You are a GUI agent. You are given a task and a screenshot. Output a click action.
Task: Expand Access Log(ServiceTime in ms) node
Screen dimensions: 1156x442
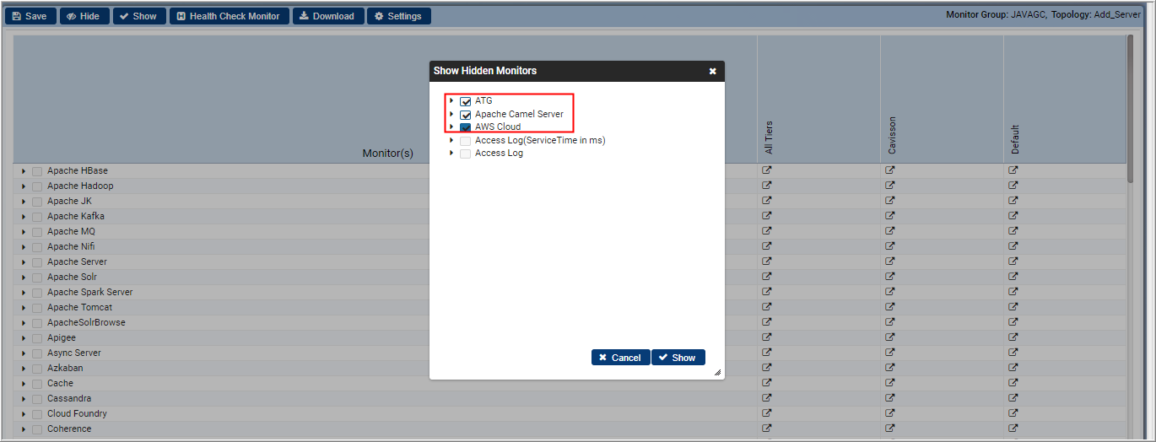pyautogui.click(x=451, y=139)
